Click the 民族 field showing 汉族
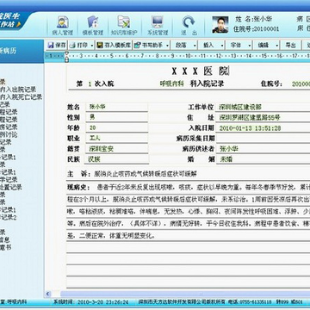Image resolution: width=310 pixels, height=310 pixels. pos(116,159)
